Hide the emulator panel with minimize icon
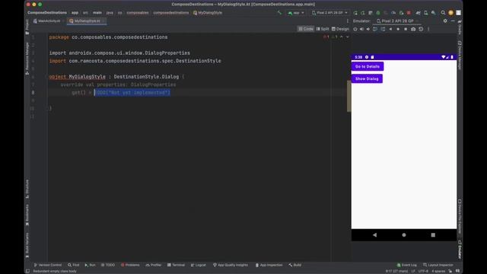This screenshot has height=274, width=487. [x=453, y=21]
